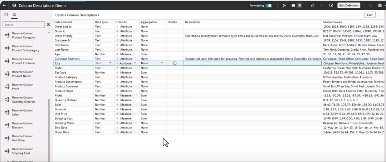Image resolution: width=386 pixels, height=162 pixels.
Task: Select the Order Priority data element
Action: (64, 36)
